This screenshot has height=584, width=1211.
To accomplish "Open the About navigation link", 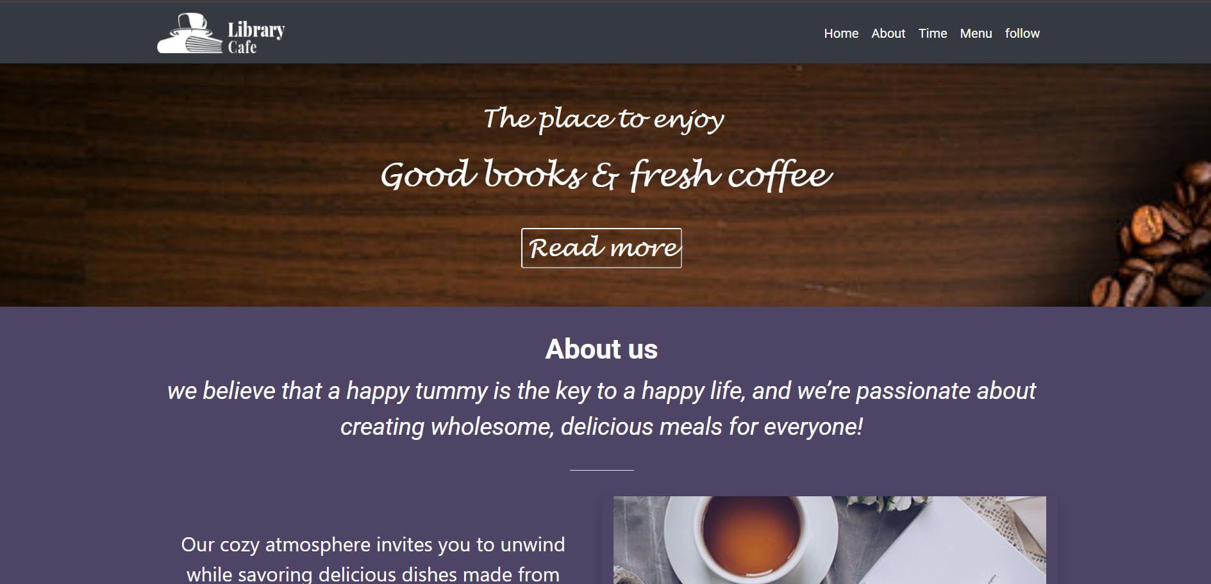I will (888, 33).
